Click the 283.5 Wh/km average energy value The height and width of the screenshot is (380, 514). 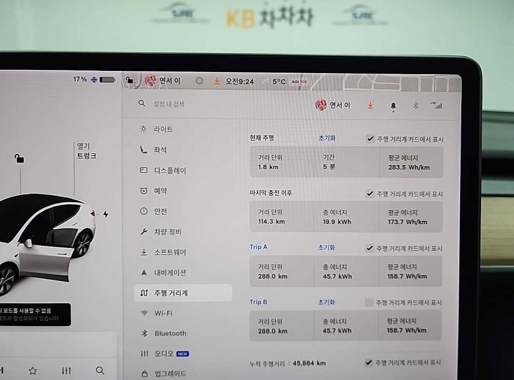pyautogui.click(x=409, y=167)
